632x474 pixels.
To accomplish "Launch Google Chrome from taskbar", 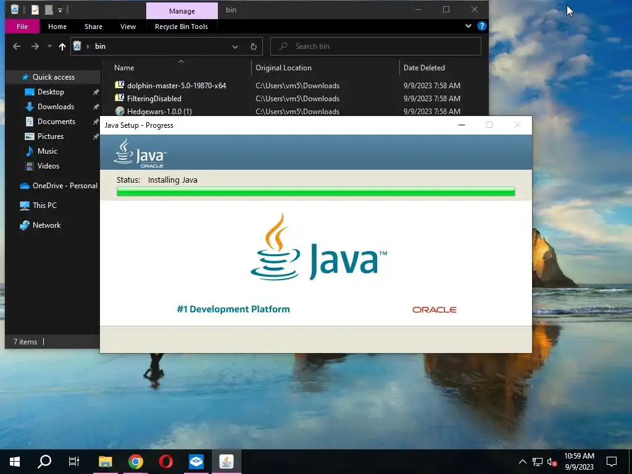I will coord(135,462).
